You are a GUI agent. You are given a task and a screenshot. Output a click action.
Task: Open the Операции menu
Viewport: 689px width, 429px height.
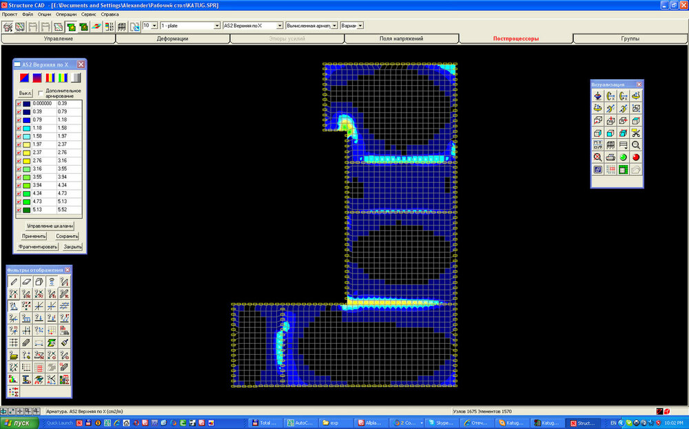point(67,14)
